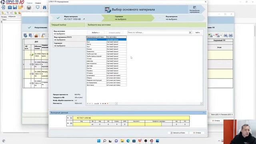Show hidden system tray icons
The height and width of the screenshot is (144, 256).
click(x=219, y=141)
